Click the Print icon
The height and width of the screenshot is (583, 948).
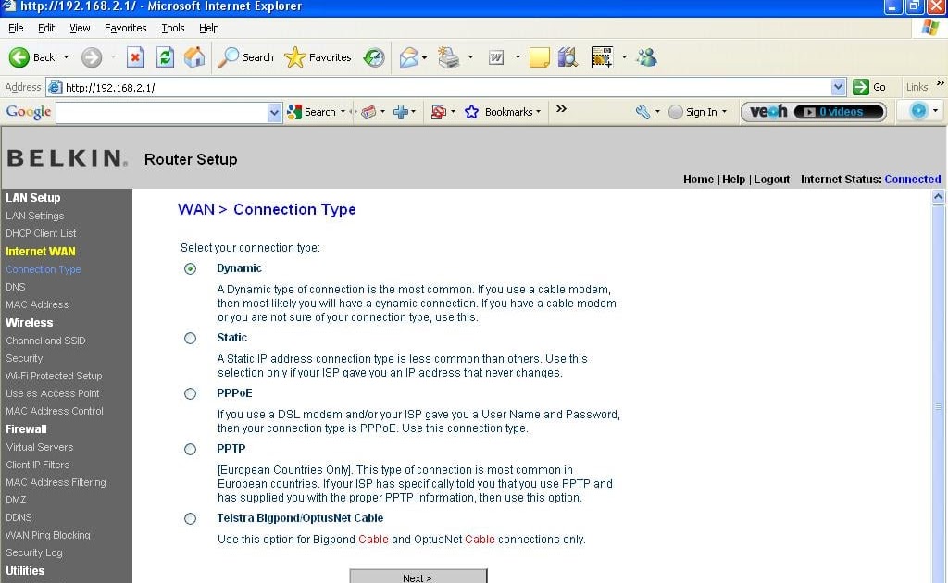pos(449,57)
